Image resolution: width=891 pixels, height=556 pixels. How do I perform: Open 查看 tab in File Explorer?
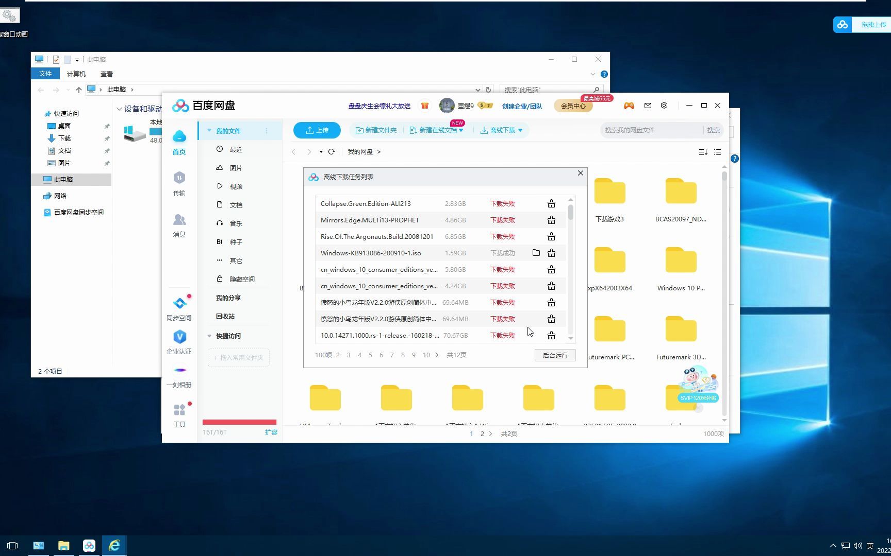(x=107, y=74)
